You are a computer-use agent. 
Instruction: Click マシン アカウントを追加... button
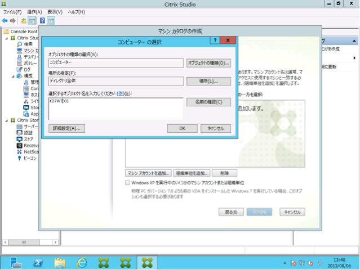tap(148, 173)
